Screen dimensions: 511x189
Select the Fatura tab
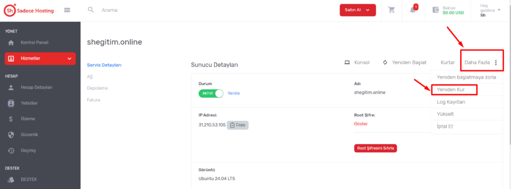pos(93,99)
